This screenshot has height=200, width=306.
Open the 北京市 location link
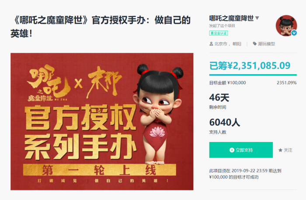[221, 44]
